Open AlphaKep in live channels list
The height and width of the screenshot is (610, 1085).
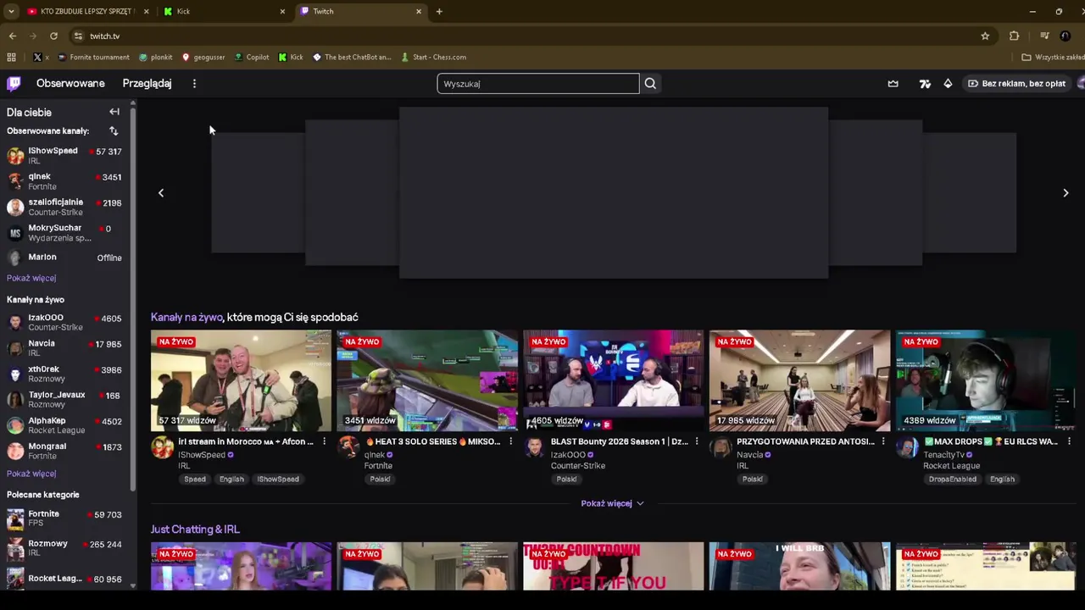[65, 425]
